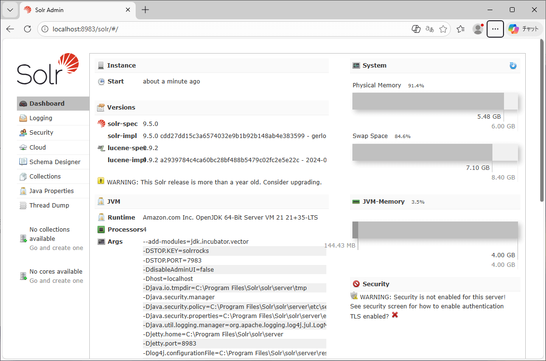The width and height of the screenshot is (546, 361).
Task: Go to the Collections page
Action: pos(45,177)
